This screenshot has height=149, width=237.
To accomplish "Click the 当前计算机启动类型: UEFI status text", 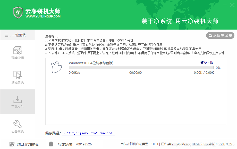I will [x=139, y=144].
